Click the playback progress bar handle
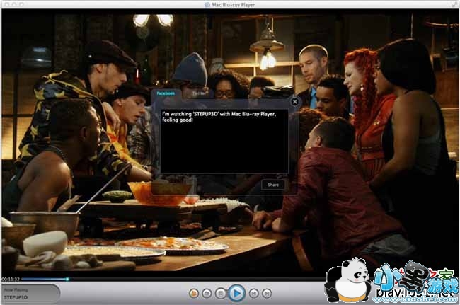 click(67, 279)
